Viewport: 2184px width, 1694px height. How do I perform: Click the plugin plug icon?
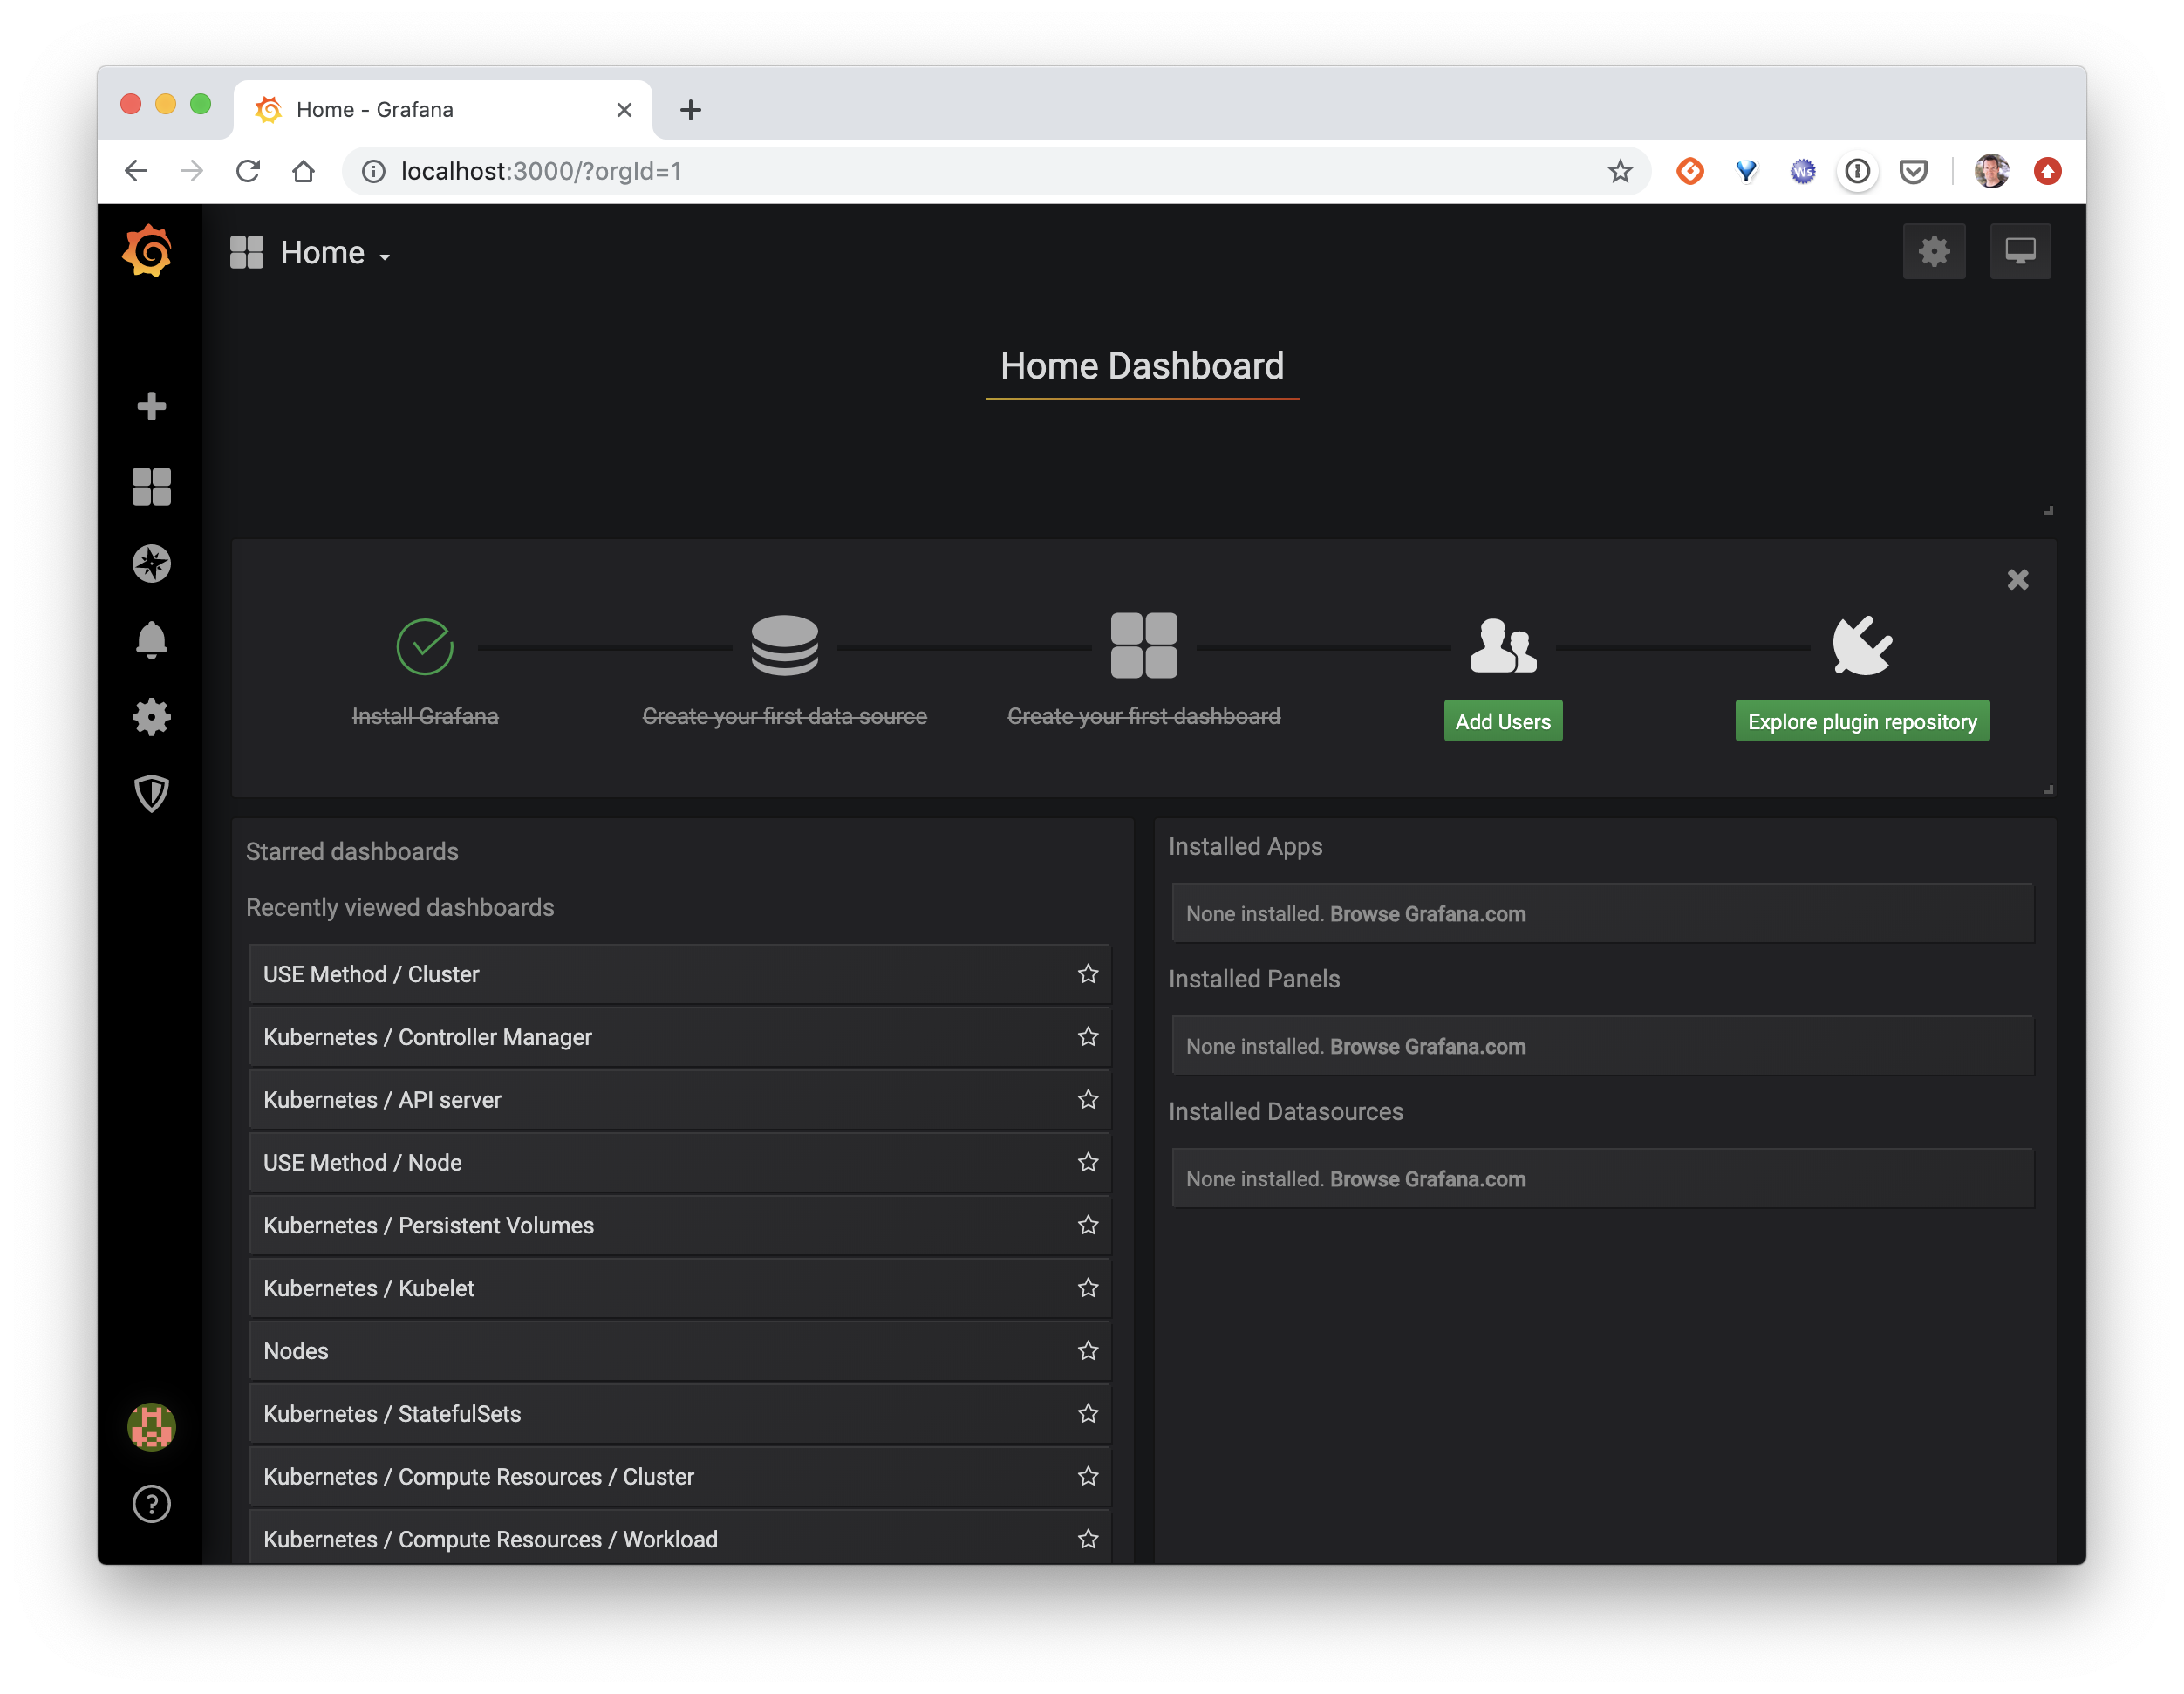point(1861,646)
